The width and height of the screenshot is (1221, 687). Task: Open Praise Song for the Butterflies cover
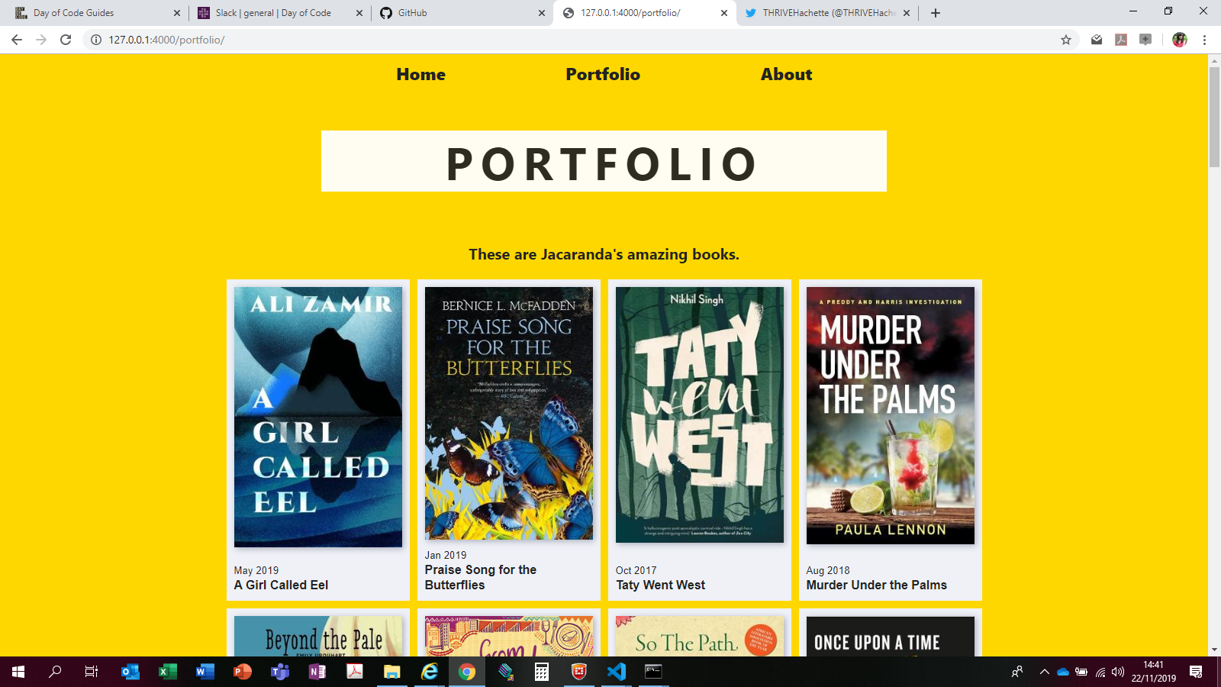click(509, 413)
